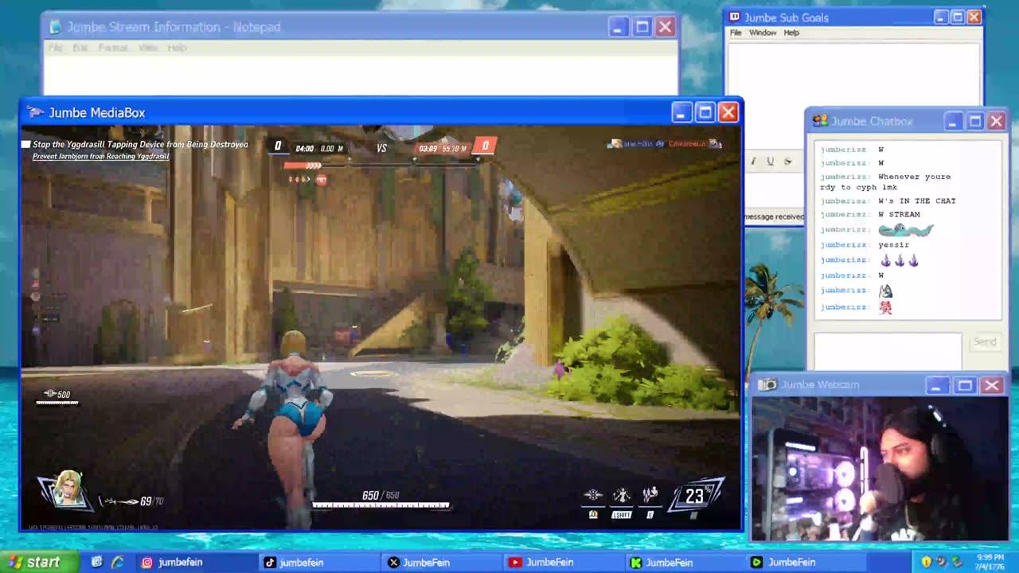Click 'Prevent Jarnbjorn from Reaching Yggdrasill' objective
Screen dimensions: 1019x573
pyautogui.click(x=100, y=156)
